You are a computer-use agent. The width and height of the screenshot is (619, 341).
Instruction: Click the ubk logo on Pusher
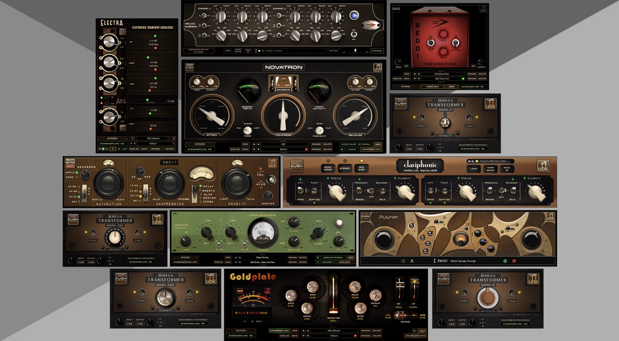click(x=550, y=217)
